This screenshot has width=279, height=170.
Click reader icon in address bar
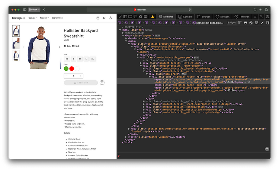click(x=189, y=10)
